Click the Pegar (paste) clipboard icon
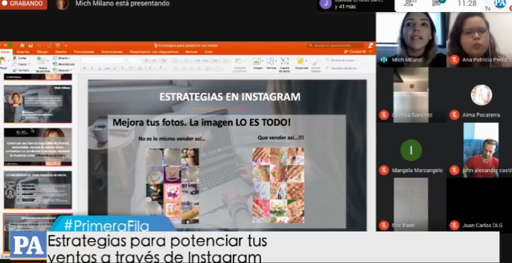 [3, 61]
